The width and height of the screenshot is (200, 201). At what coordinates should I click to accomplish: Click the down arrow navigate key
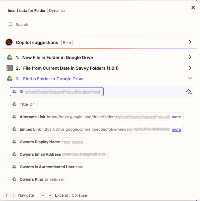click(13, 195)
